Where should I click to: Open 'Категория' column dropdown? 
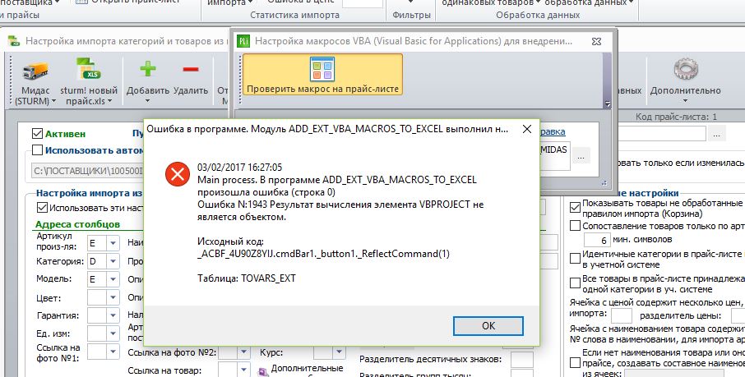pos(113,261)
